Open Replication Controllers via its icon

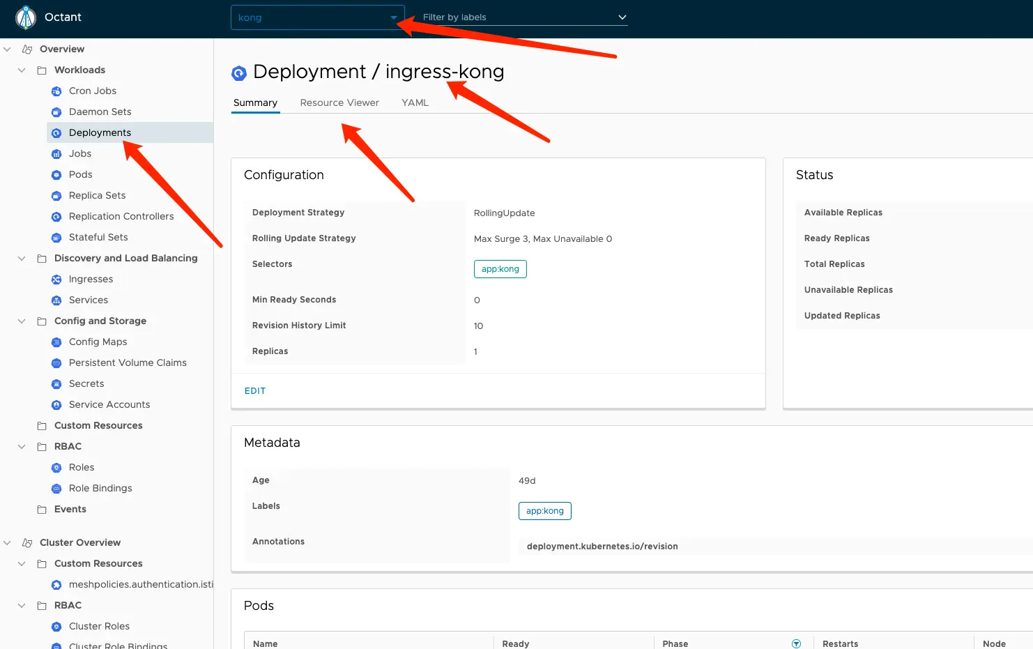56,217
